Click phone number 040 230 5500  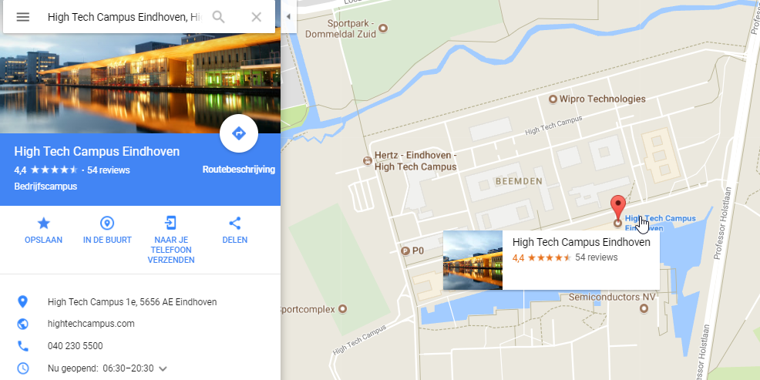(x=75, y=346)
